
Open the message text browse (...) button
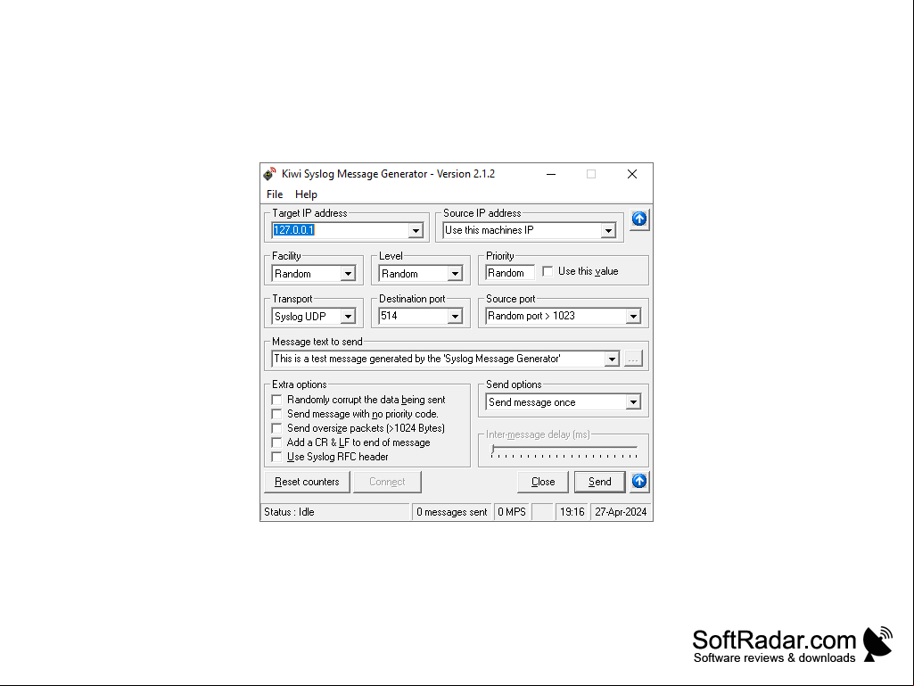[x=633, y=359]
